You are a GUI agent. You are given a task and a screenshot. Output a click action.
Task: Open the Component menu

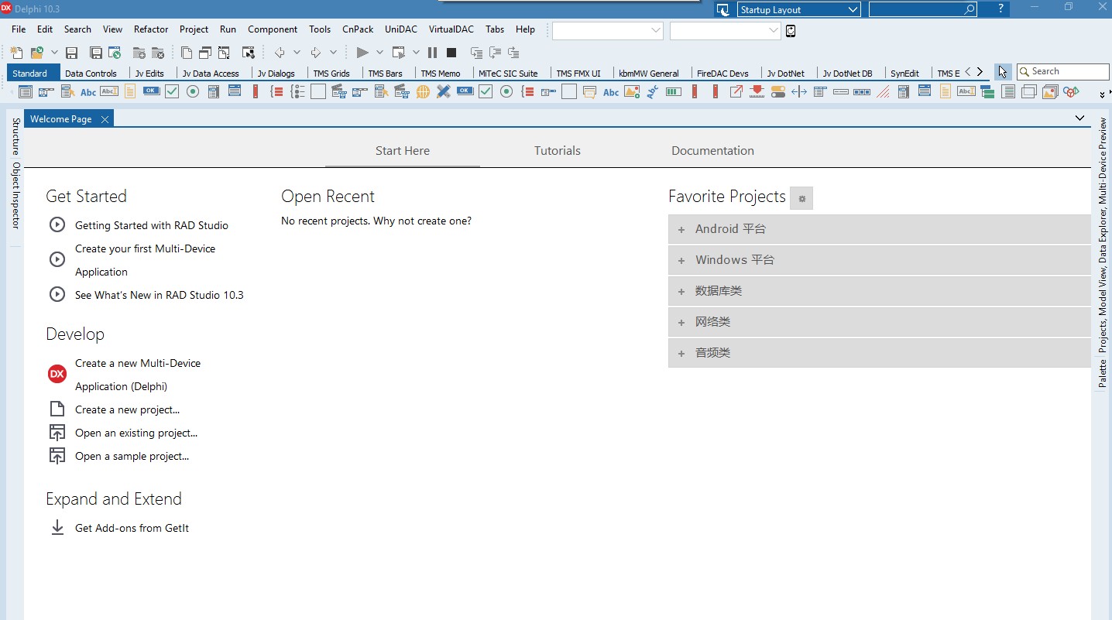tap(273, 29)
